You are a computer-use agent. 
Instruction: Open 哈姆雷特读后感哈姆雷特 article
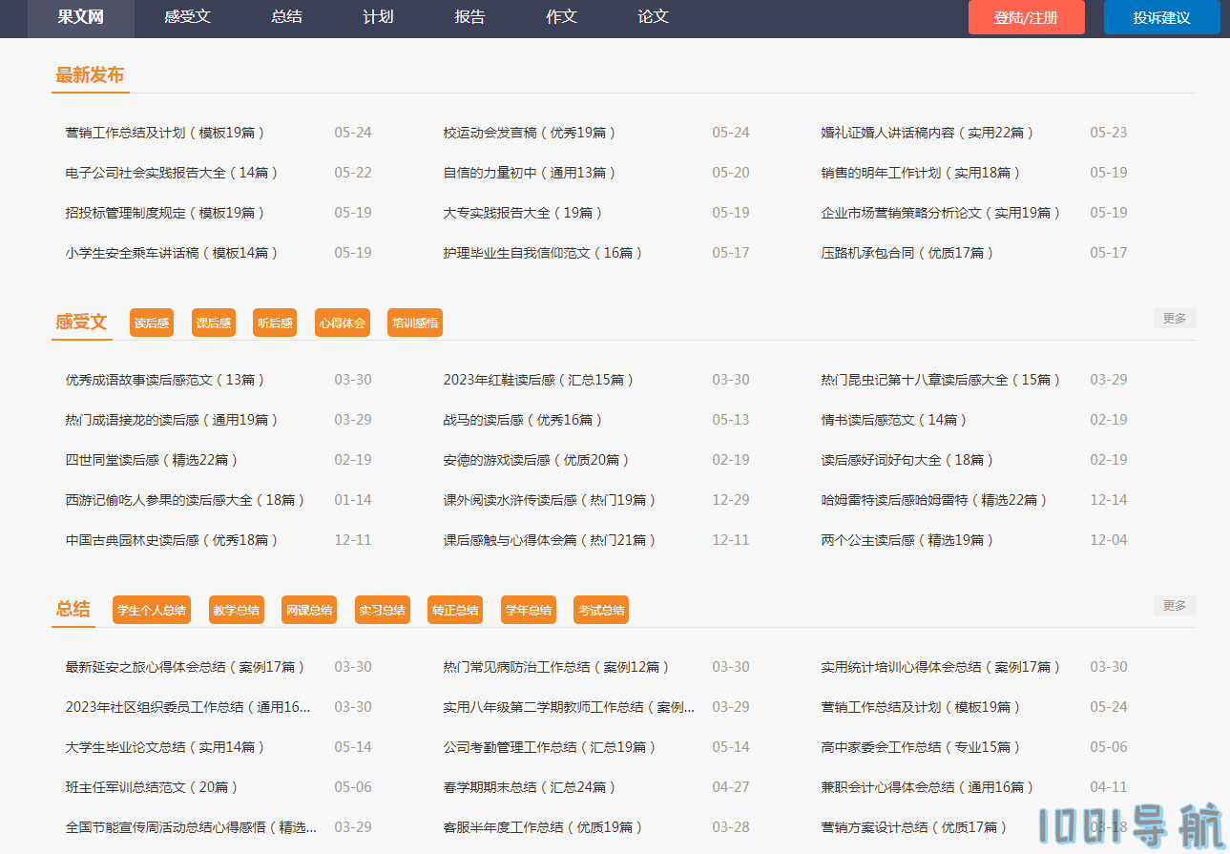934,500
